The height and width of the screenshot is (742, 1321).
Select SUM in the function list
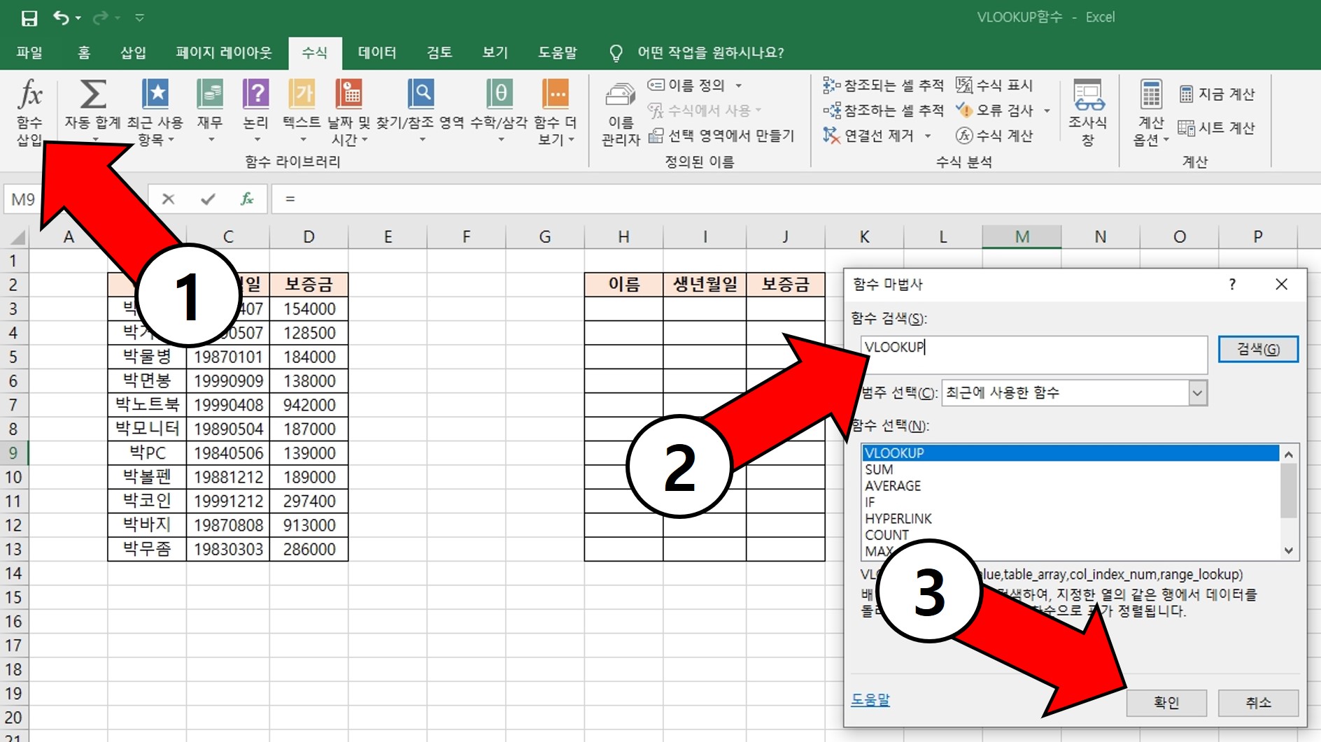tap(1070, 470)
